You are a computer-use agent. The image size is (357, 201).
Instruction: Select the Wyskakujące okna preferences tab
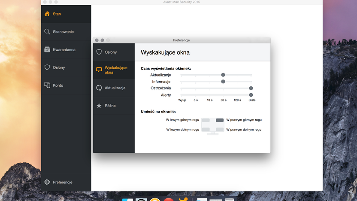click(114, 70)
